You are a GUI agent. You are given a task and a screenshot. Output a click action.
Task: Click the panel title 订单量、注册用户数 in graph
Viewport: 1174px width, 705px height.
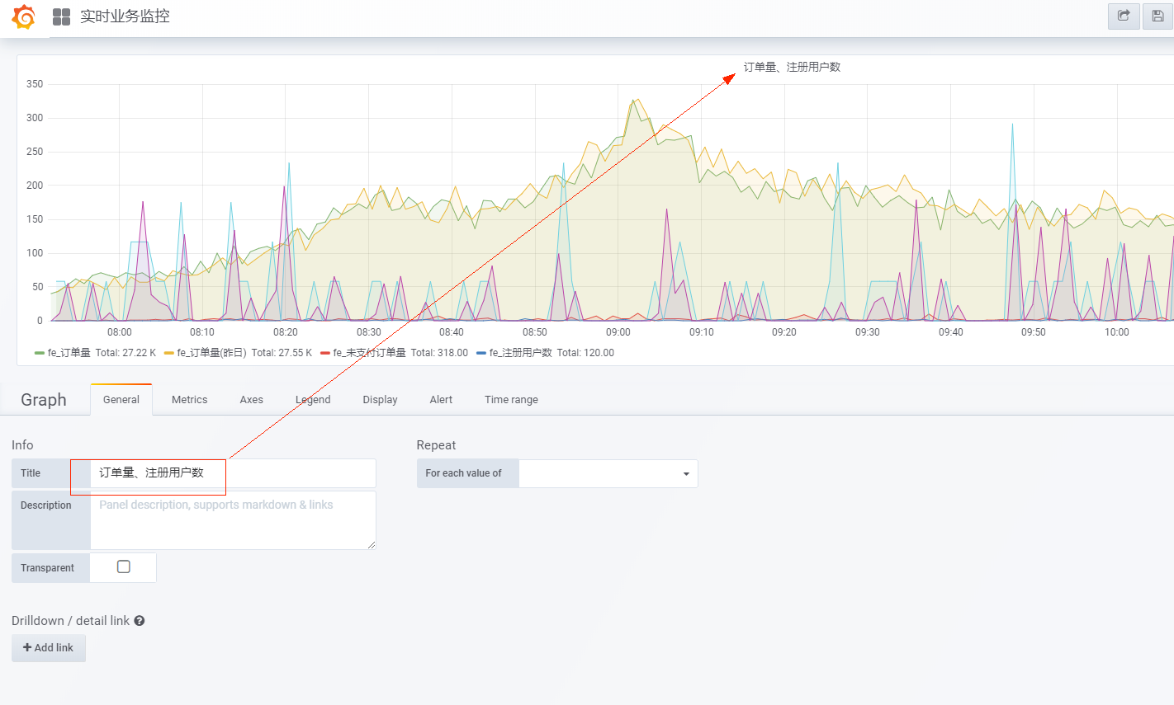792,67
